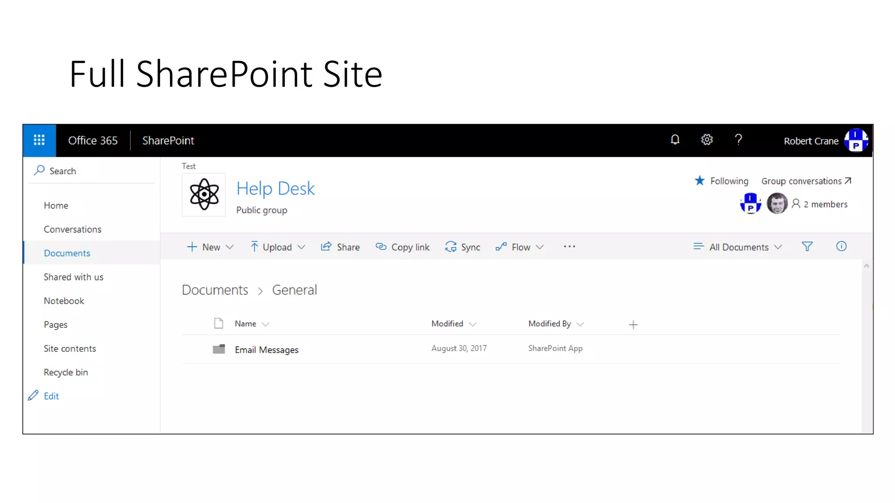Open the filter pane funnel icon
Image resolution: width=895 pixels, height=503 pixels.
[807, 247]
